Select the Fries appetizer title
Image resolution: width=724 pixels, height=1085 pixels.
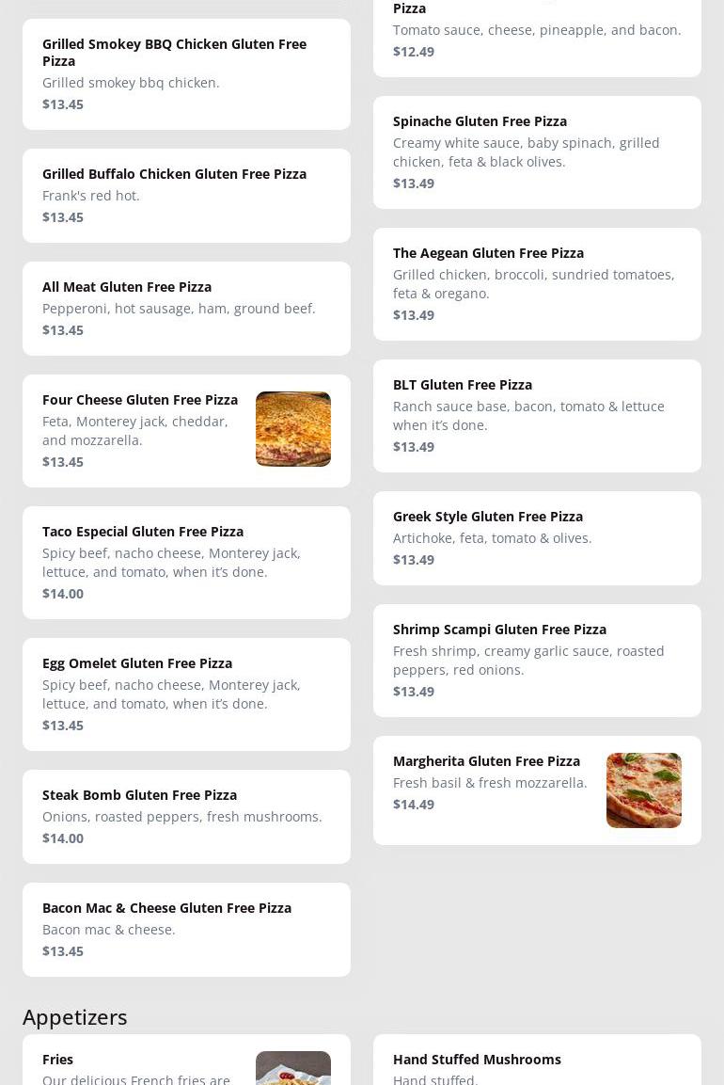57,1060
